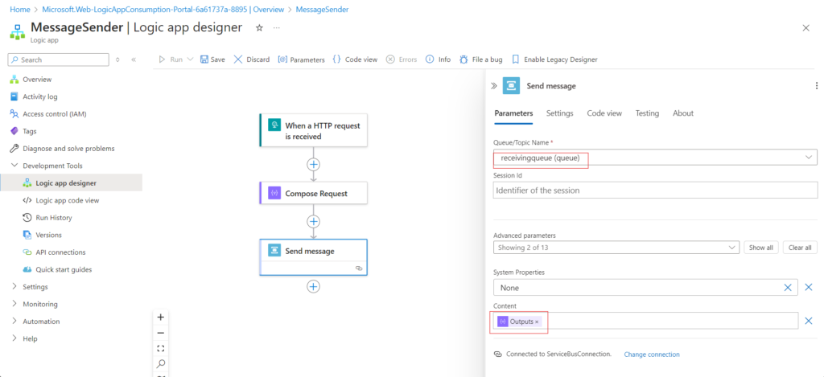
Task: Click the Clear all button
Action: point(800,248)
